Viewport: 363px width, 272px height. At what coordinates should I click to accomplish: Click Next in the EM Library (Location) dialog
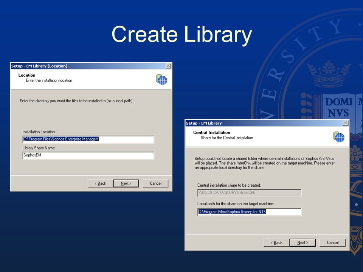pos(126,184)
